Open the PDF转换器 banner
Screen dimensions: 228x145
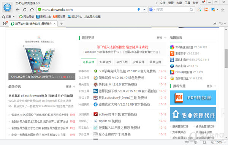[193, 98]
